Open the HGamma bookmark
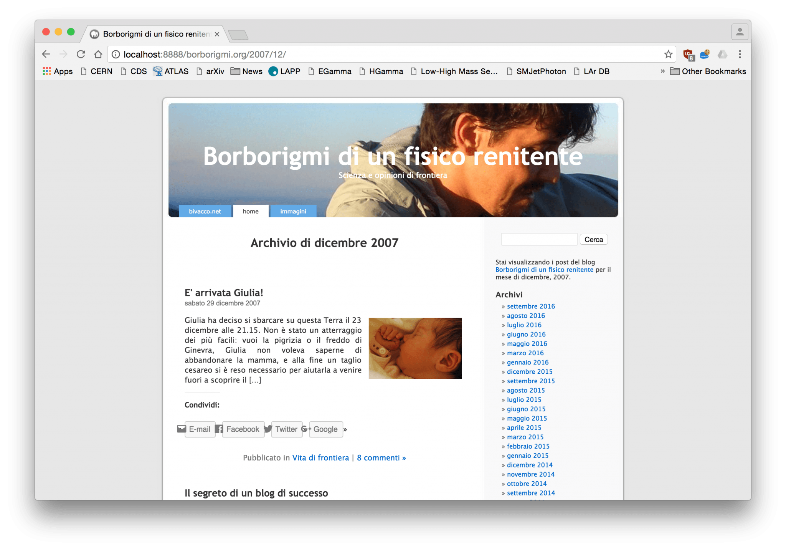 pyautogui.click(x=381, y=71)
